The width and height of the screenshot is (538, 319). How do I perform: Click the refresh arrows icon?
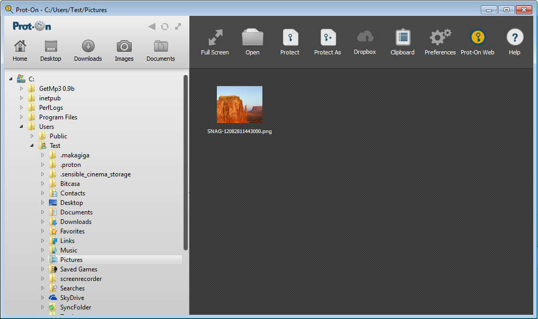[165, 26]
